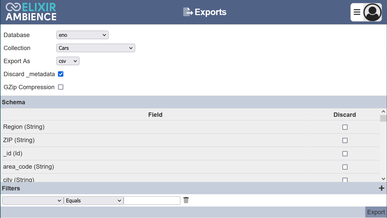387x218 pixels.
Task: Click the Exports page icon
Action: click(188, 12)
